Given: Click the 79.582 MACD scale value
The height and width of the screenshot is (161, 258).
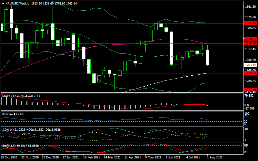Looking at the screenshot, I should [250, 96].
